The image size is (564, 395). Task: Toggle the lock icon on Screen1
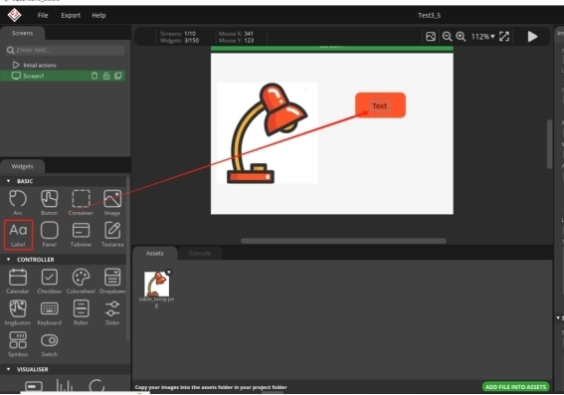click(106, 76)
